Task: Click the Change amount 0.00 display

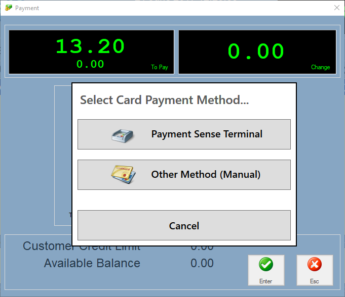Action: (256, 52)
